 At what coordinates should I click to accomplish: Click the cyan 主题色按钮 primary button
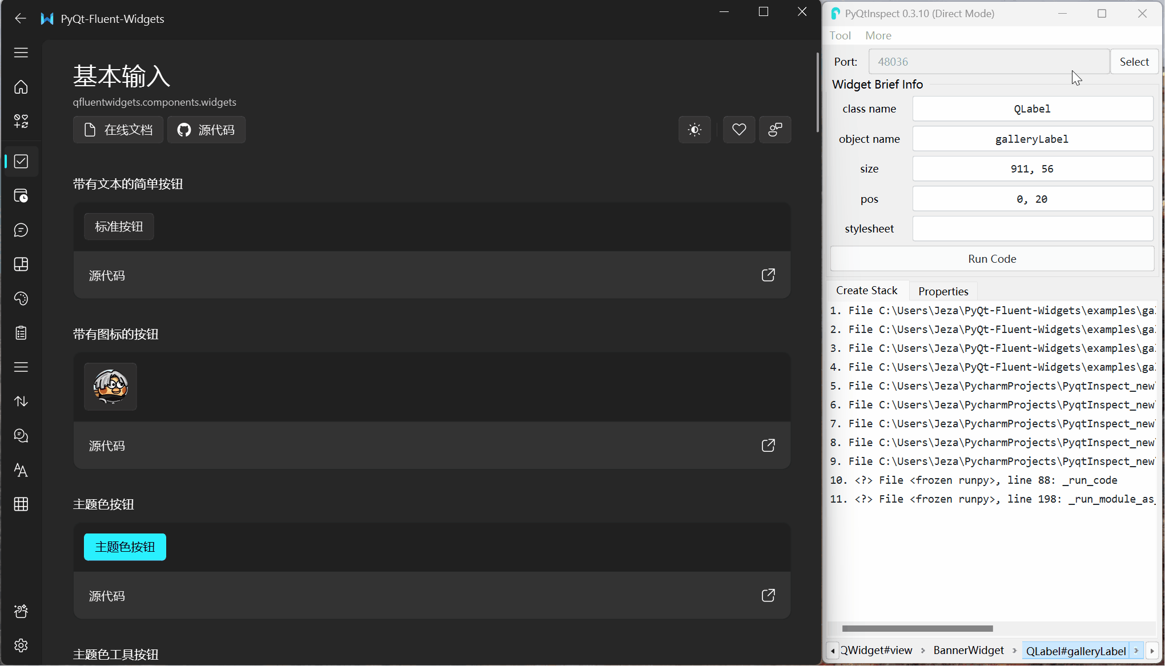(125, 547)
